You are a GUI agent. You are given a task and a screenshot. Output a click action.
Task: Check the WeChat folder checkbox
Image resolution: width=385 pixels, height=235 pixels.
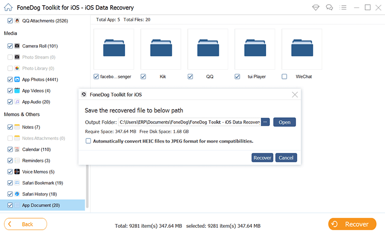tap(284, 76)
